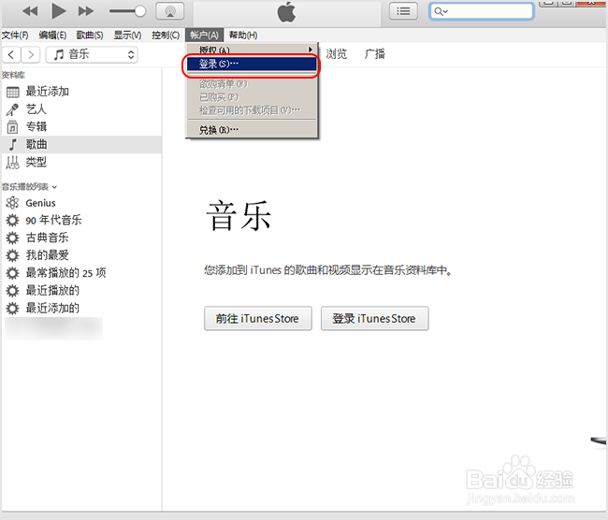Adjust the volume slider knob
The height and width of the screenshot is (520, 608).
point(140,11)
